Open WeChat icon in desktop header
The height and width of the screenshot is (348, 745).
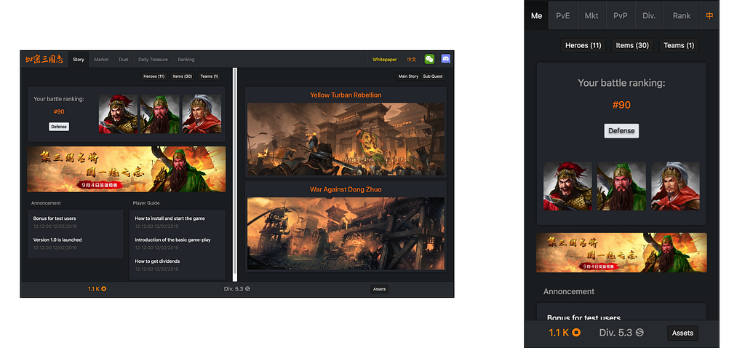tap(429, 59)
